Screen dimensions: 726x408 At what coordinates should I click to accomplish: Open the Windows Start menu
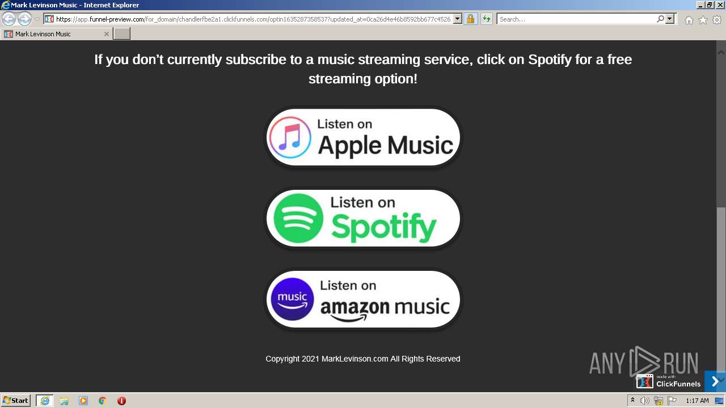tap(16, 401)
